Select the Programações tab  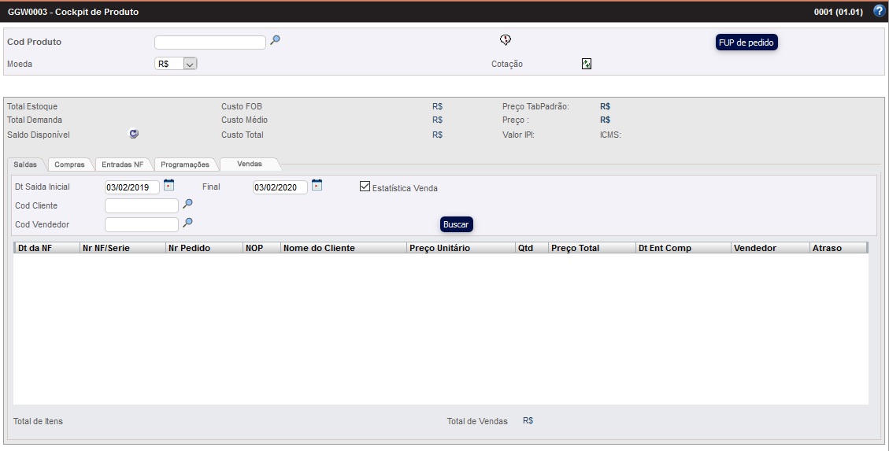tap(185, 165)
